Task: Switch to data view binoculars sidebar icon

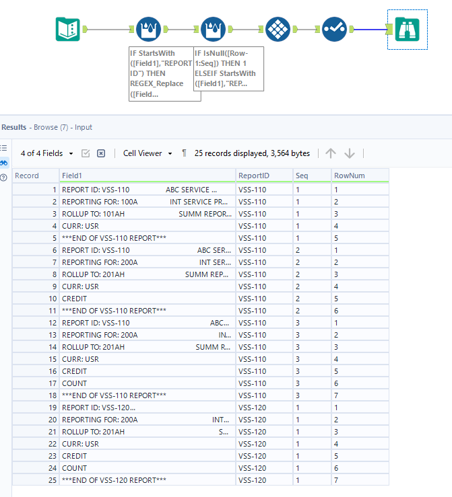Action: pos(3,163)
